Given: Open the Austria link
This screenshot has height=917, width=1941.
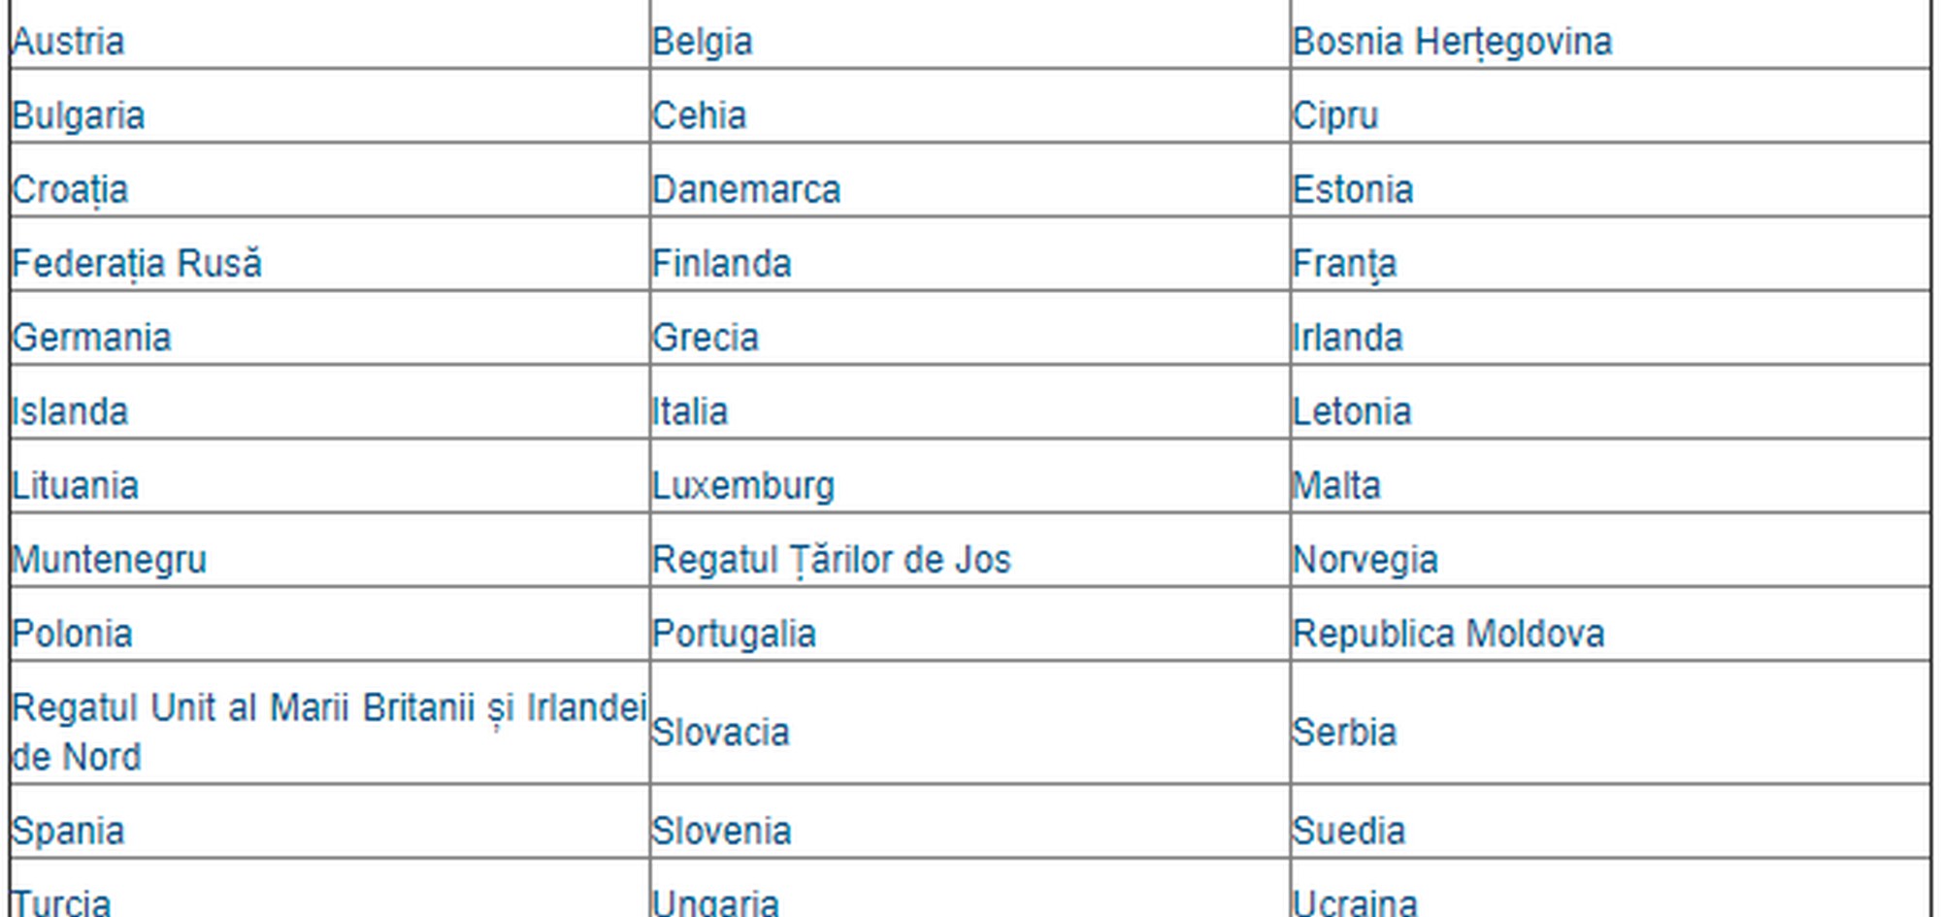Looking at the screenshot, I should 68,42.
